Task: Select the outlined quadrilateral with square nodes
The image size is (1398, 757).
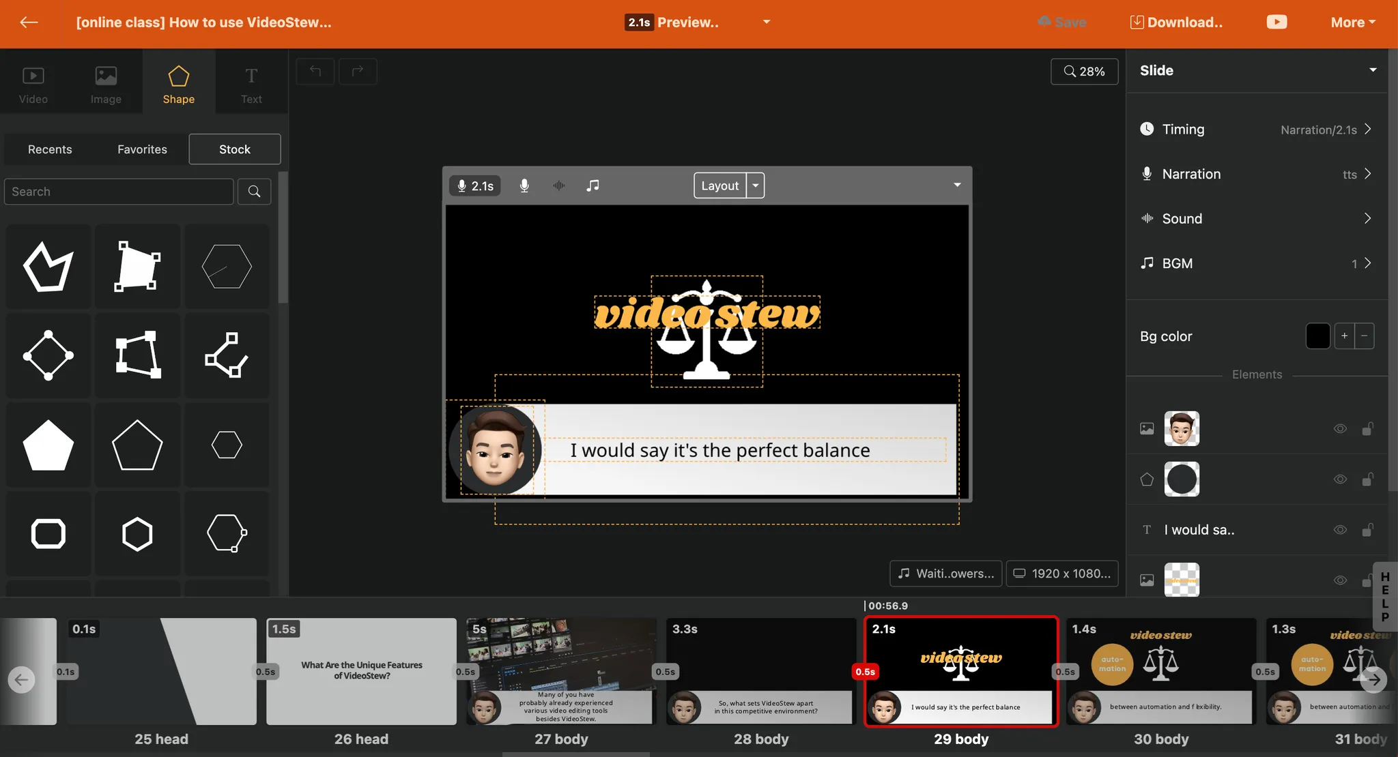Action: 137,355
